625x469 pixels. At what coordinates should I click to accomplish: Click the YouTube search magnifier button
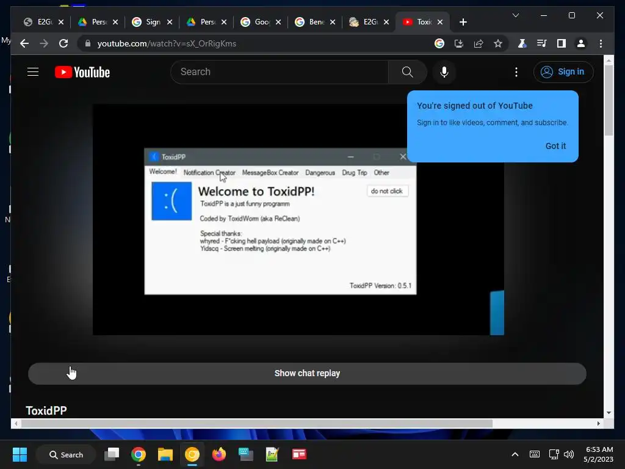(407, 72)
